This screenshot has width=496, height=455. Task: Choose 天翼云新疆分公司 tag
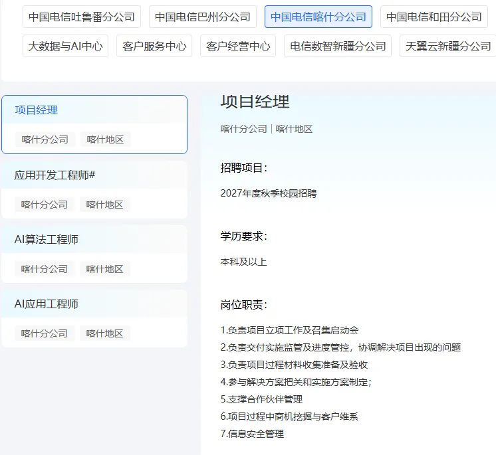pos(448,46)
